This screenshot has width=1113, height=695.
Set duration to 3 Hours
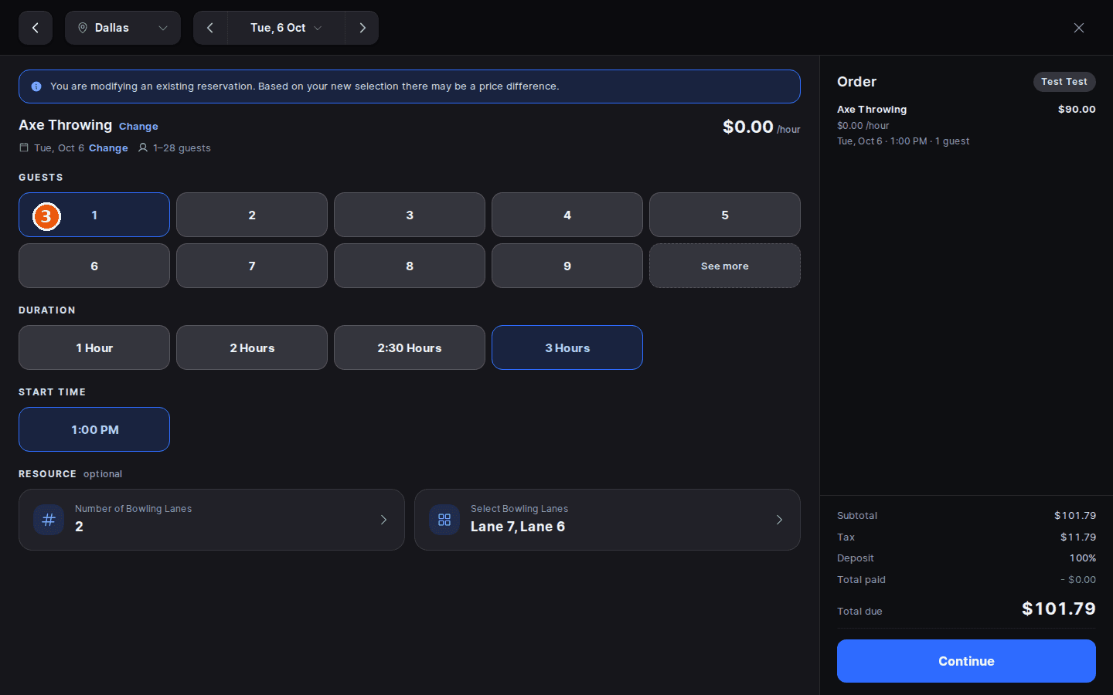click(567, 347)
